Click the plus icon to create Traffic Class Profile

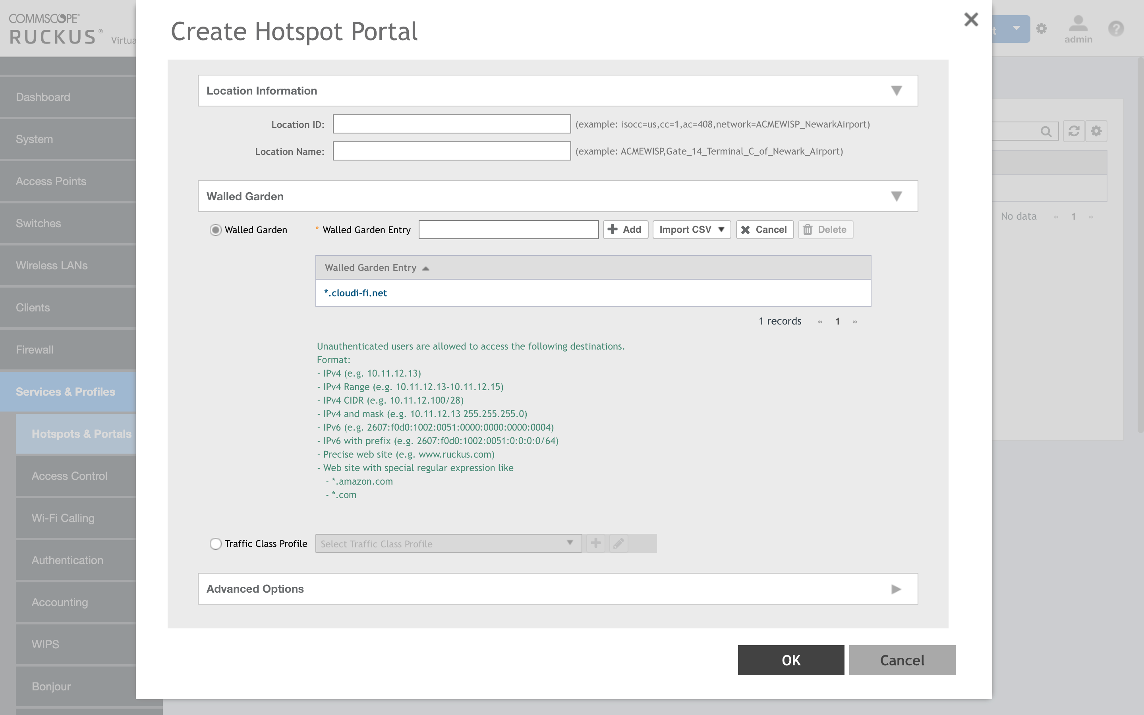click(x=596, y=543)
